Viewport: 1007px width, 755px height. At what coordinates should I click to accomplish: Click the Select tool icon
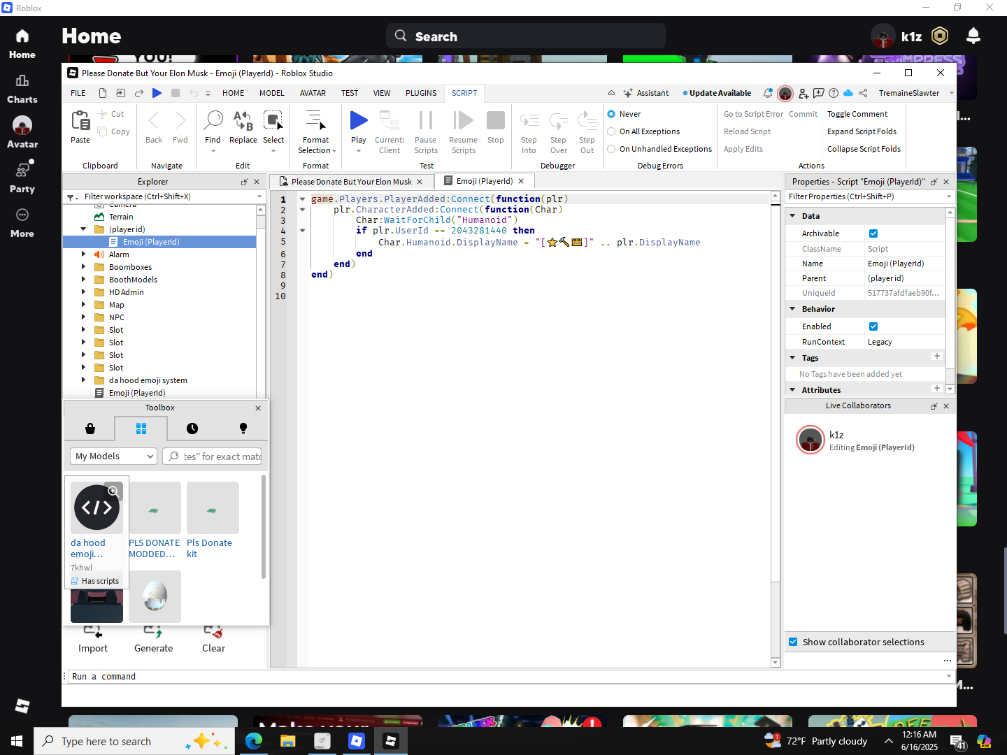pyautogui.click(x=273, y=120)
